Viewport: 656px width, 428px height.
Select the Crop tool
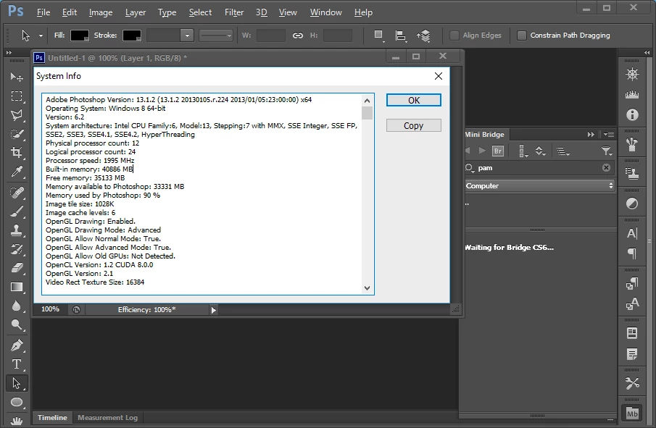point(17,153)
